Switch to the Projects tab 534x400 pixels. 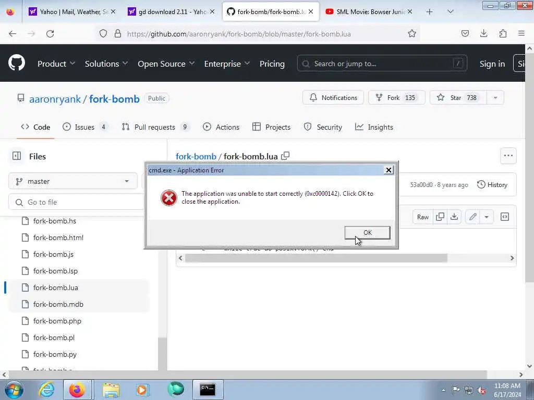[x=271, y=127]
